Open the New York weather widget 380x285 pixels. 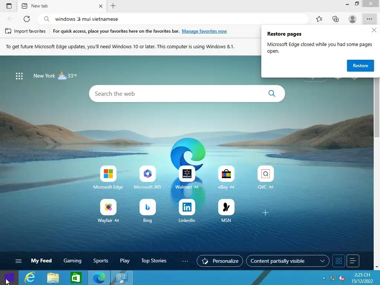tap(55, 76)
